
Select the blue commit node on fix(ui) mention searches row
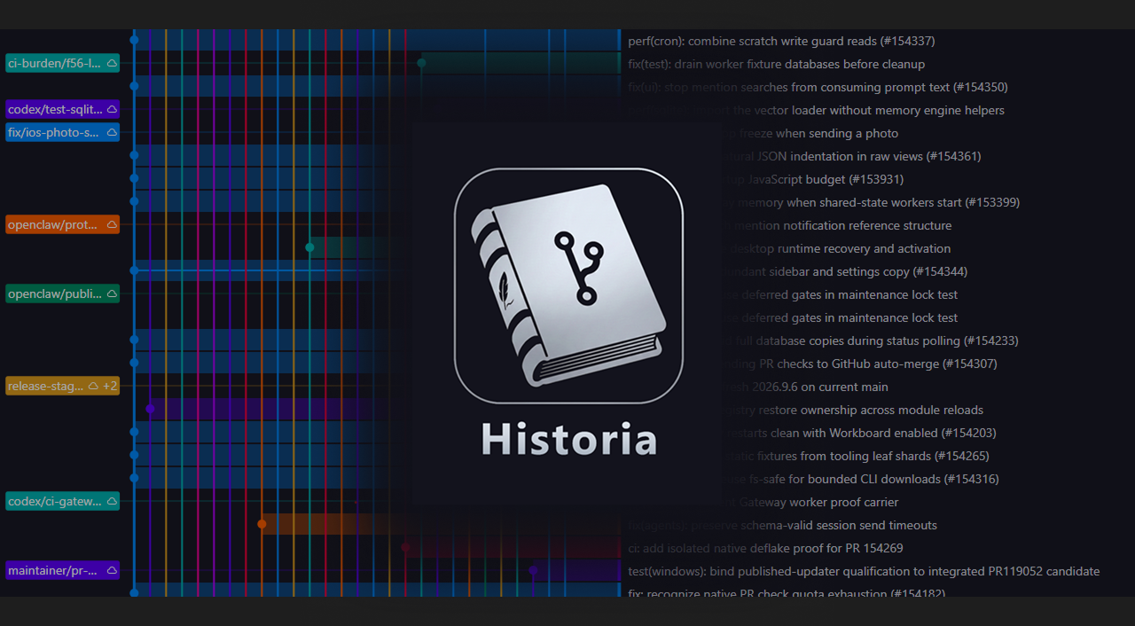(134, 86)
